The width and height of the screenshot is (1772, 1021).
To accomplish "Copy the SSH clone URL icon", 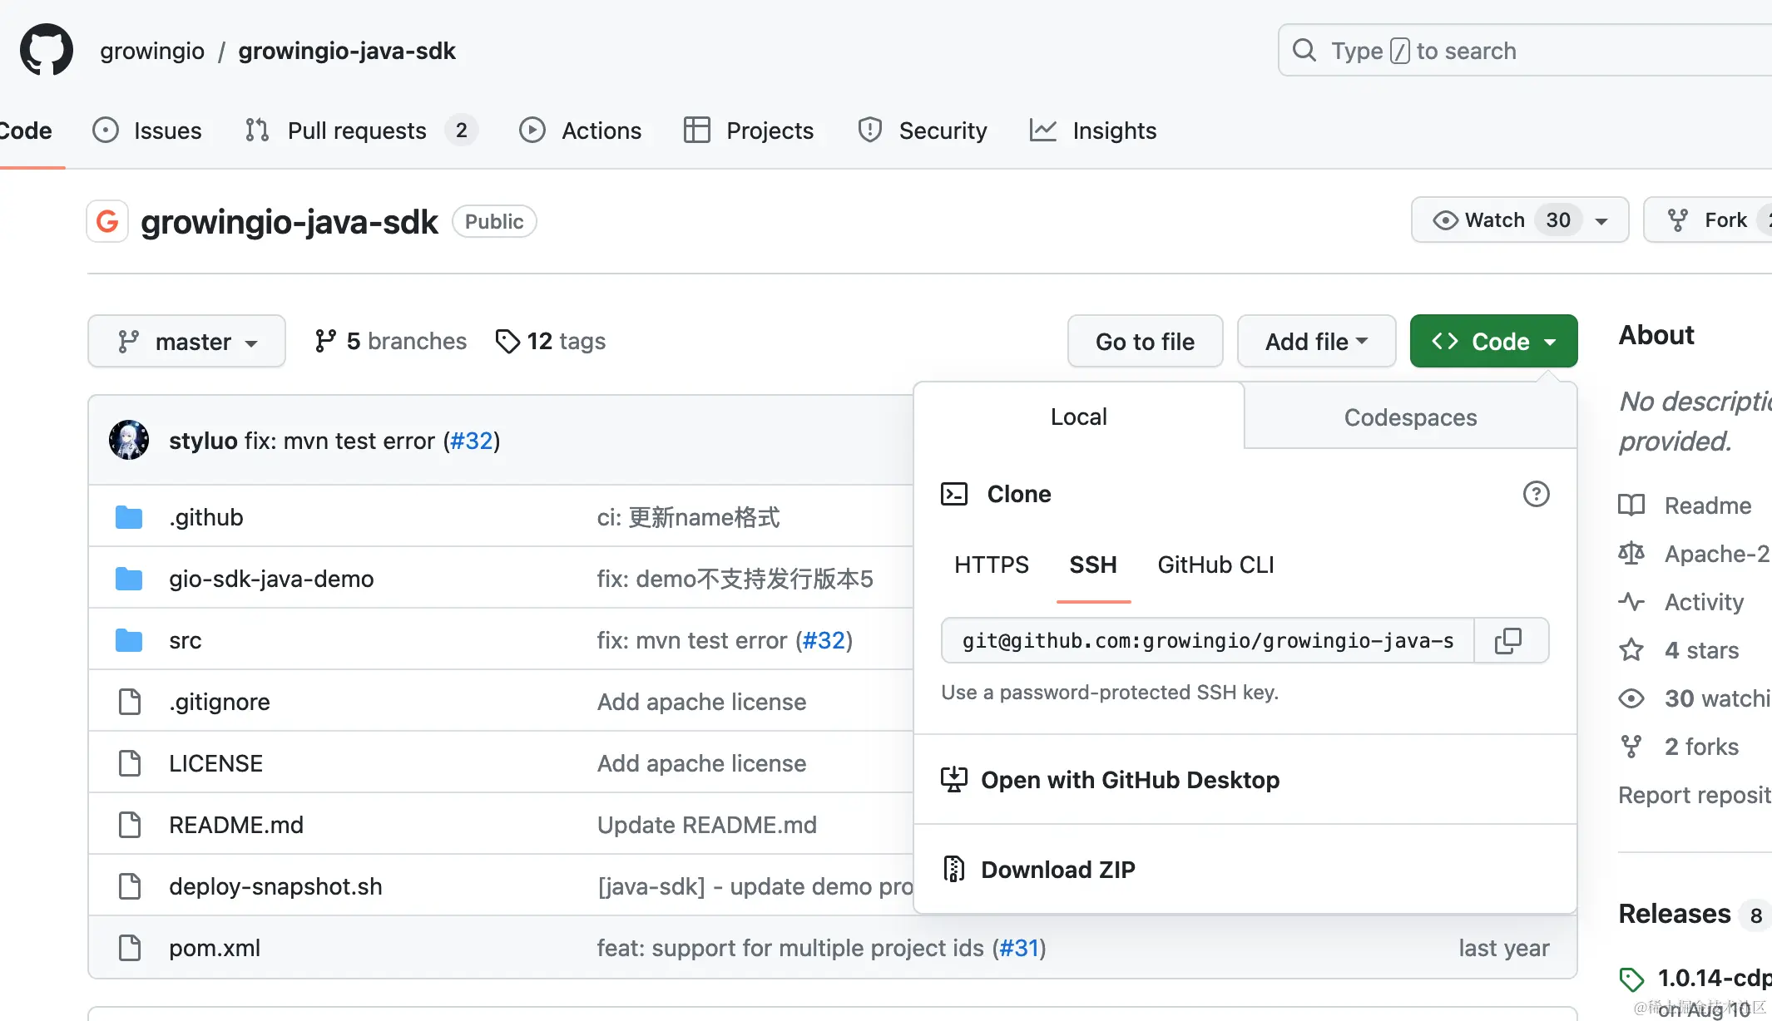I will (x=1508, y=640).
